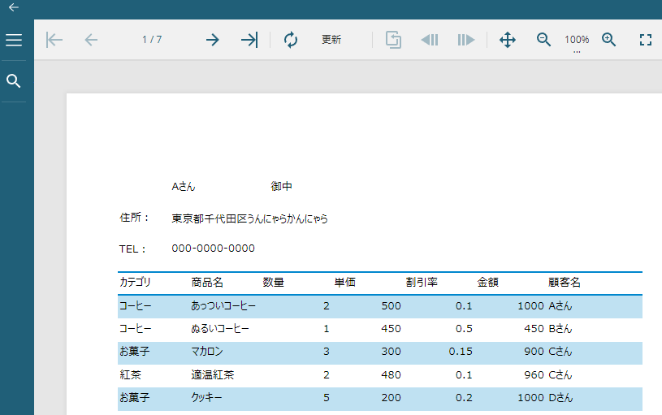Open the 100% zoom level dropdown
This screenshot has width=662, height=415.
coord(577,41)
